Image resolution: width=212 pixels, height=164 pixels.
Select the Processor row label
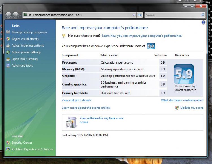point(70,62)
